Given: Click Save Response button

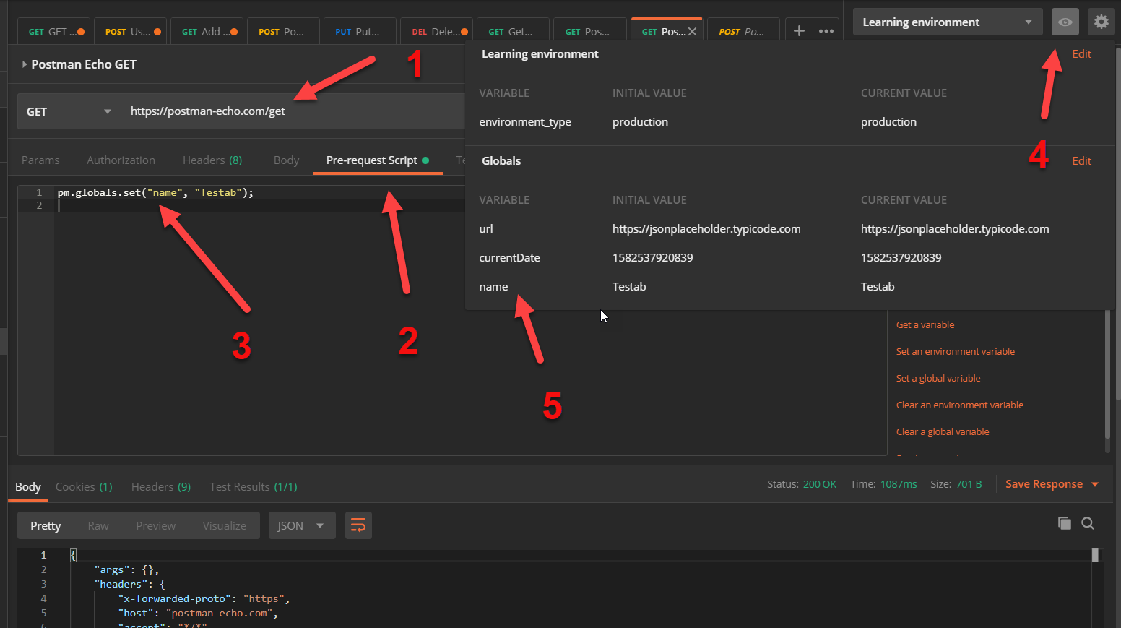Looking at the screenshot, I should (x=1044, y=484).
